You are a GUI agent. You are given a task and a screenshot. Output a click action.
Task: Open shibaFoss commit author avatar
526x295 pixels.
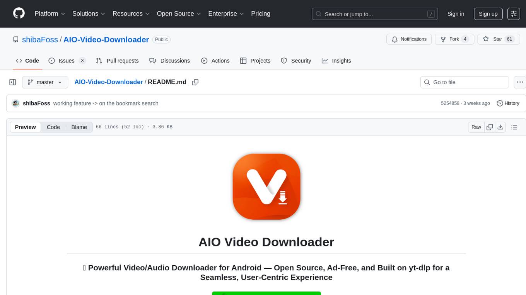pyautogui.click(x=16, y=103)
